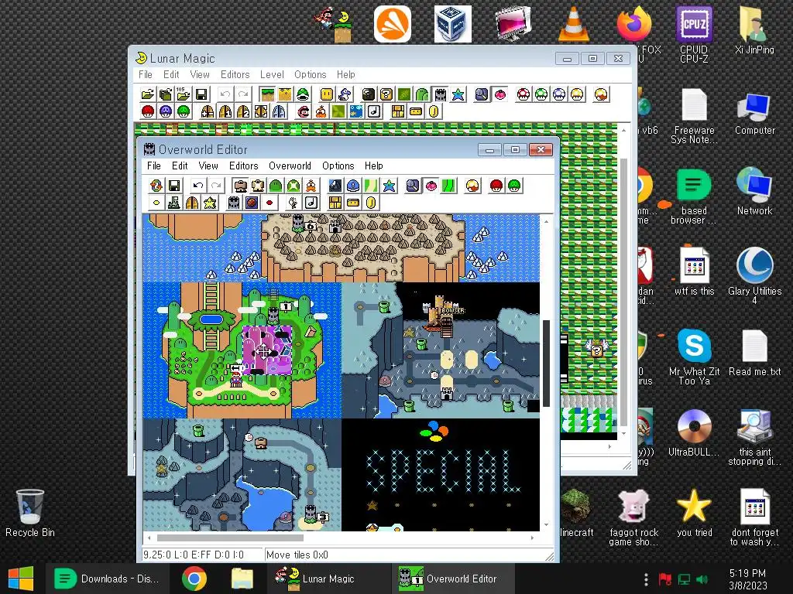Click the brown brick blocks icon in Overworld Editor

[x=335, y=203]
